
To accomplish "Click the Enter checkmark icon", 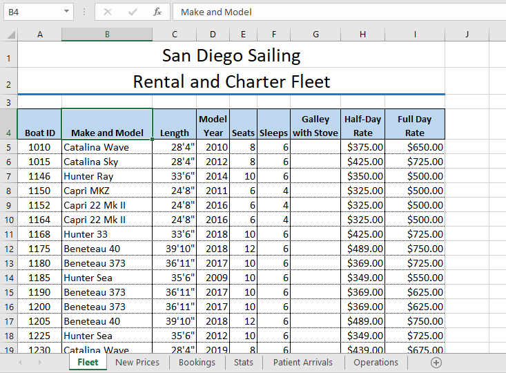I will coord(133,12).
